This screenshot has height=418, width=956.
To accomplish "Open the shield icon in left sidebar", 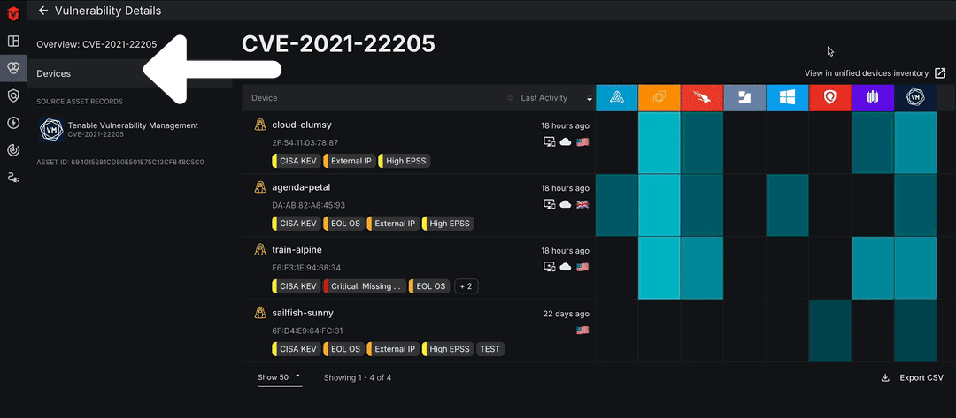I will (13, 95).
